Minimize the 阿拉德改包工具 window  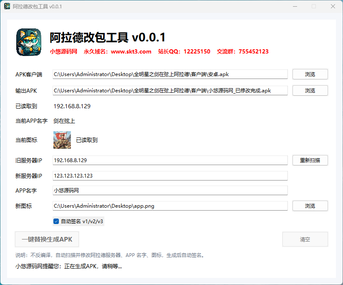pyautogui.click(x=295, y=6)
